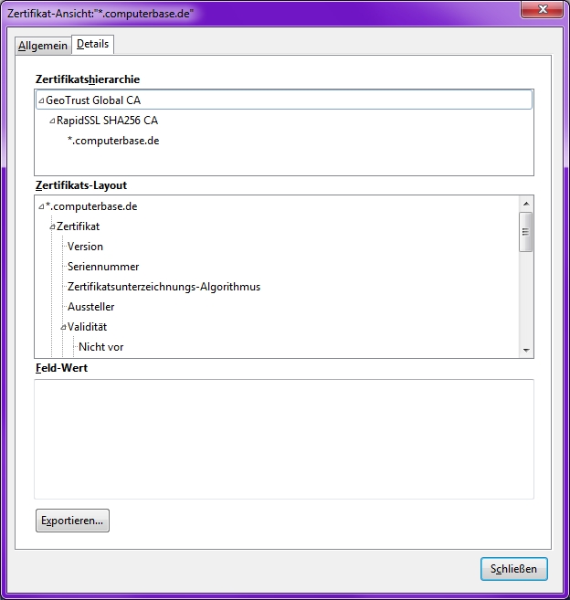Select *.computerbase.de in the certificate hierarchy
Image resolution: width=570 pixels, height=600 pixels.
tap(113, 141)
